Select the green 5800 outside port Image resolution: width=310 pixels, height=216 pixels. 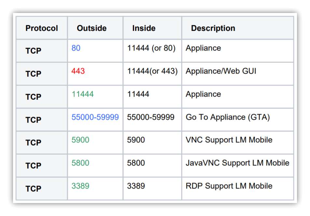80,163
